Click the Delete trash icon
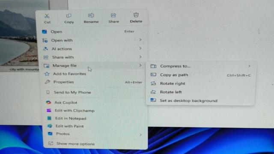274x154 pixels. click(x=136, y=15)
